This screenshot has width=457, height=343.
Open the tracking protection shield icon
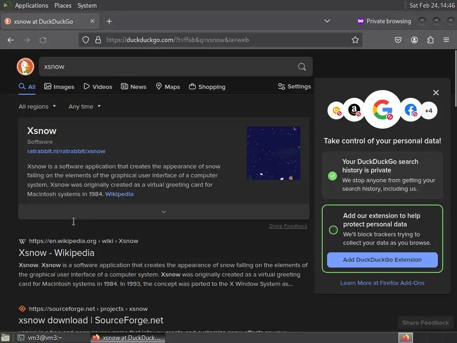(x=85, y=40)
